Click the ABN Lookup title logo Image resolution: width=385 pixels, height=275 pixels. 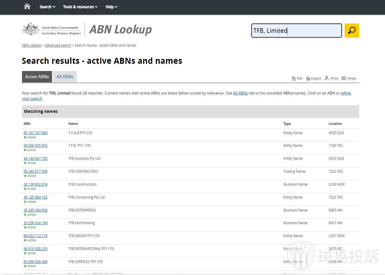coord(120,29)
